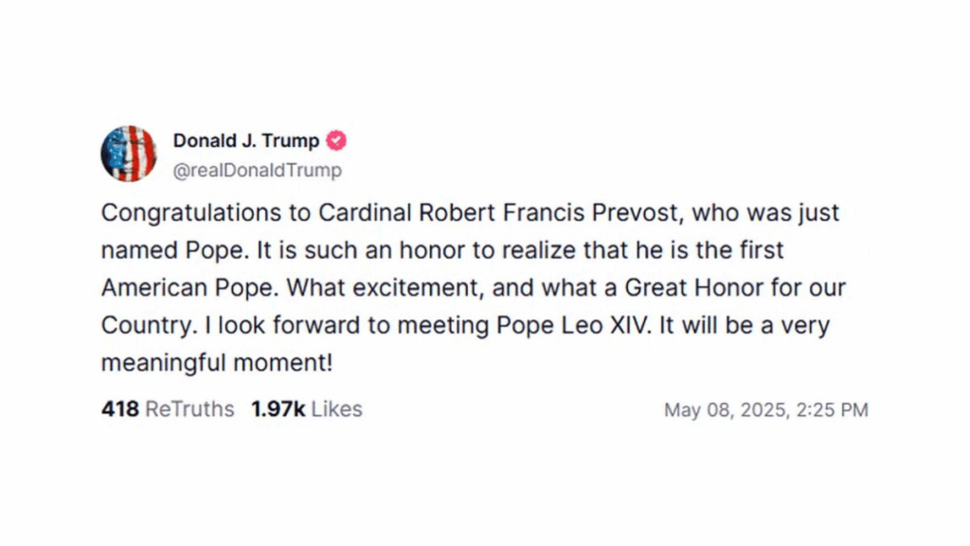The width and height of the screenshot is (970, 546).
Task: Click the phrase "What excitement"
Action: [356, 287]
